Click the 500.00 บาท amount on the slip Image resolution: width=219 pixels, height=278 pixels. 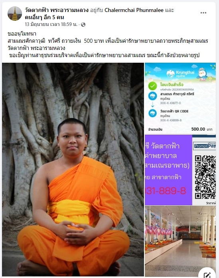[202, 129]
